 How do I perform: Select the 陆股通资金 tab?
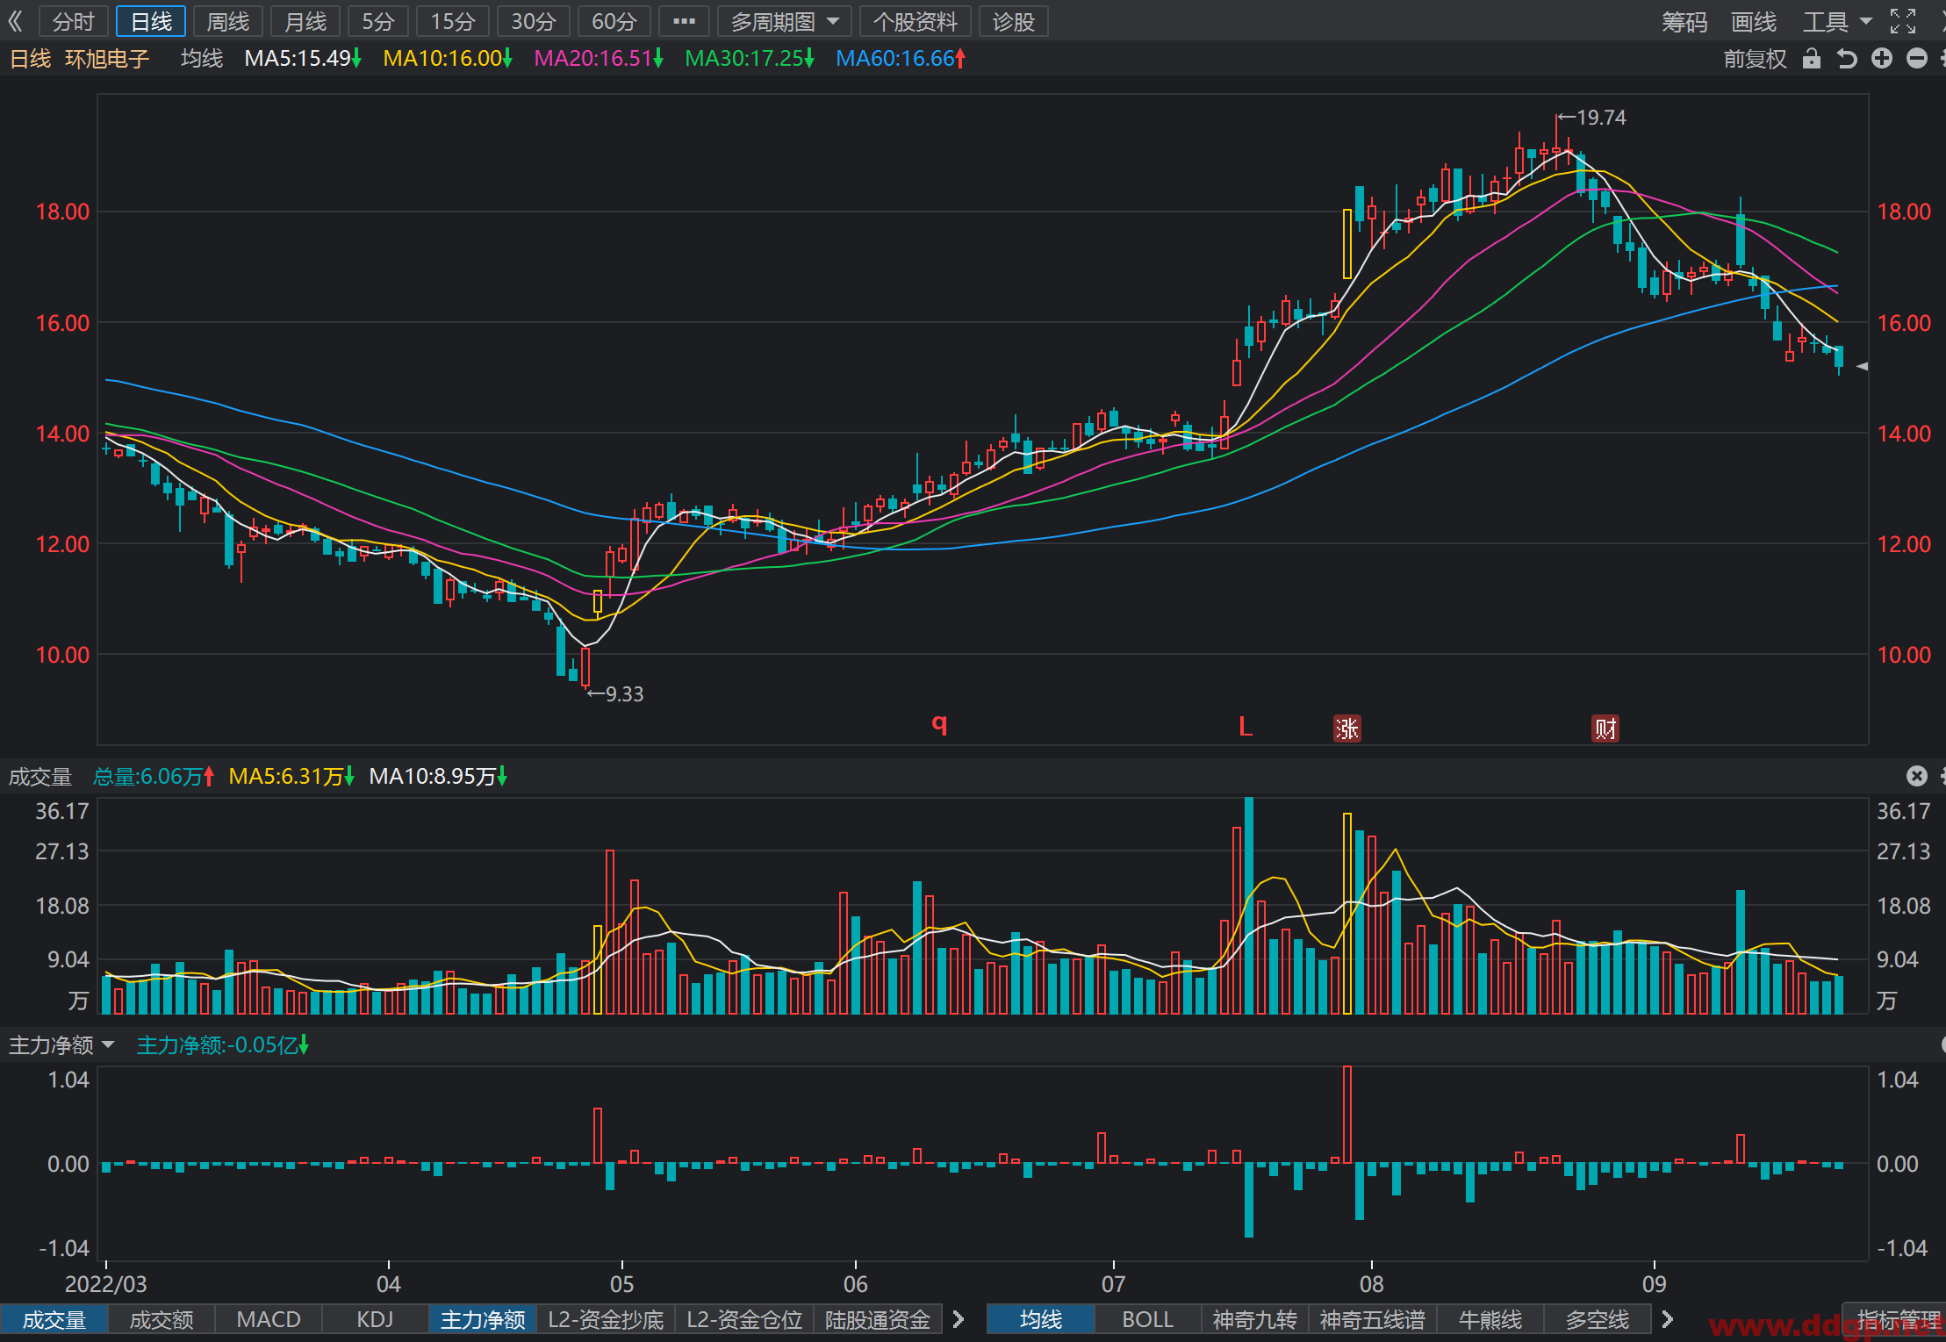[878, 1320]
